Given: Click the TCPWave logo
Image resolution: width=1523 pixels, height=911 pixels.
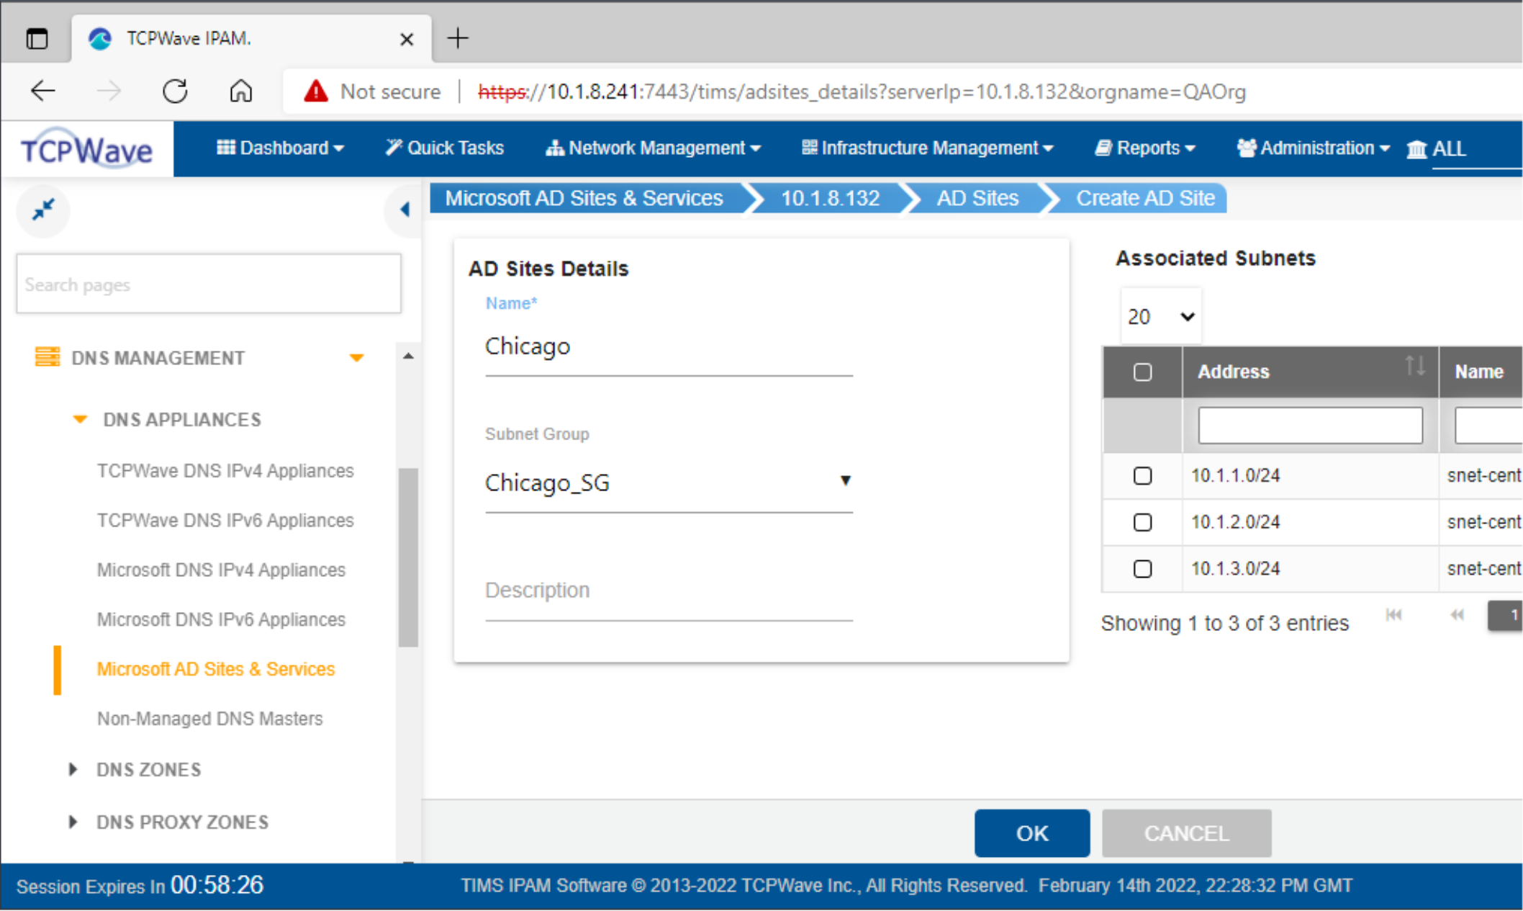Looking at the screenshot, I should coord(86,148).
